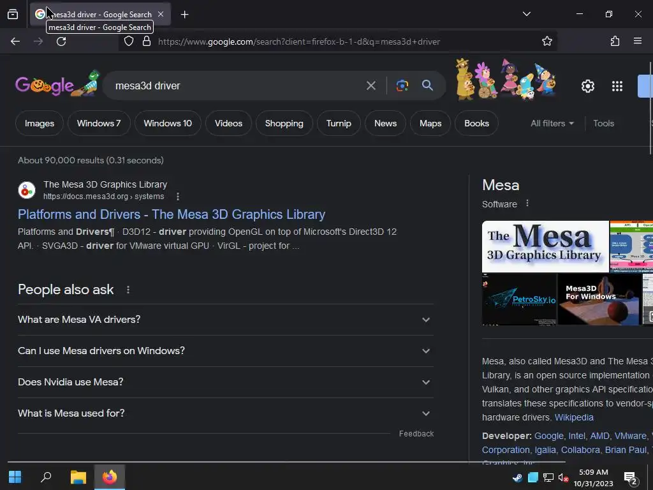This screenshot has height=490, width=653.
Task: Open File Explorer from taskbar
Action: [78, 477]
